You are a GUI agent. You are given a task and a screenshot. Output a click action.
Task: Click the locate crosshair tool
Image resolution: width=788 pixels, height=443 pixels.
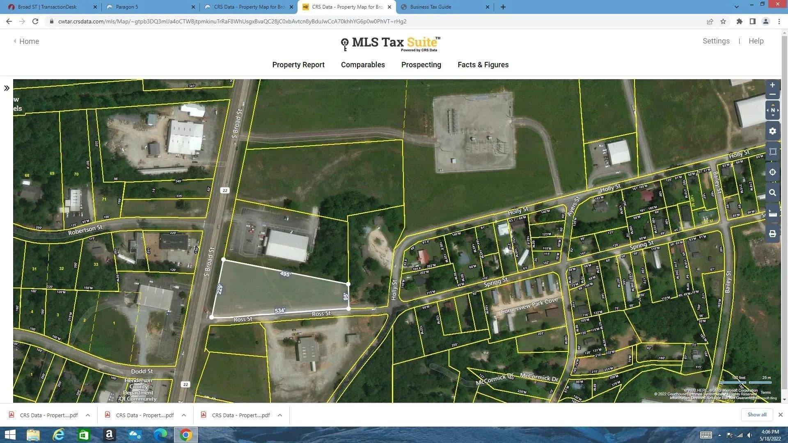[x=772, y=172]
